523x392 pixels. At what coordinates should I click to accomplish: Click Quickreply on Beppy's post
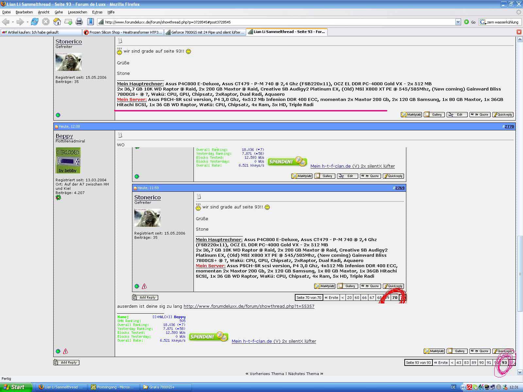coord(503,351)
